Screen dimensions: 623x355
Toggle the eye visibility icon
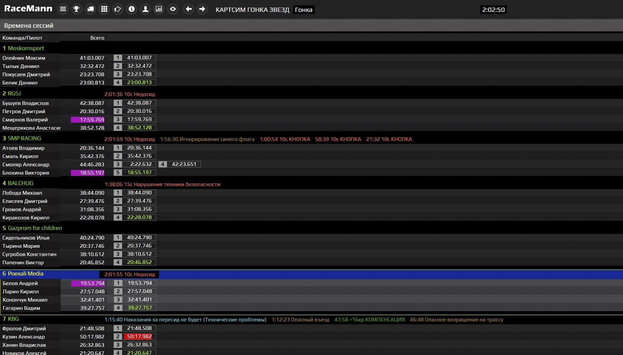coord(173,9)
